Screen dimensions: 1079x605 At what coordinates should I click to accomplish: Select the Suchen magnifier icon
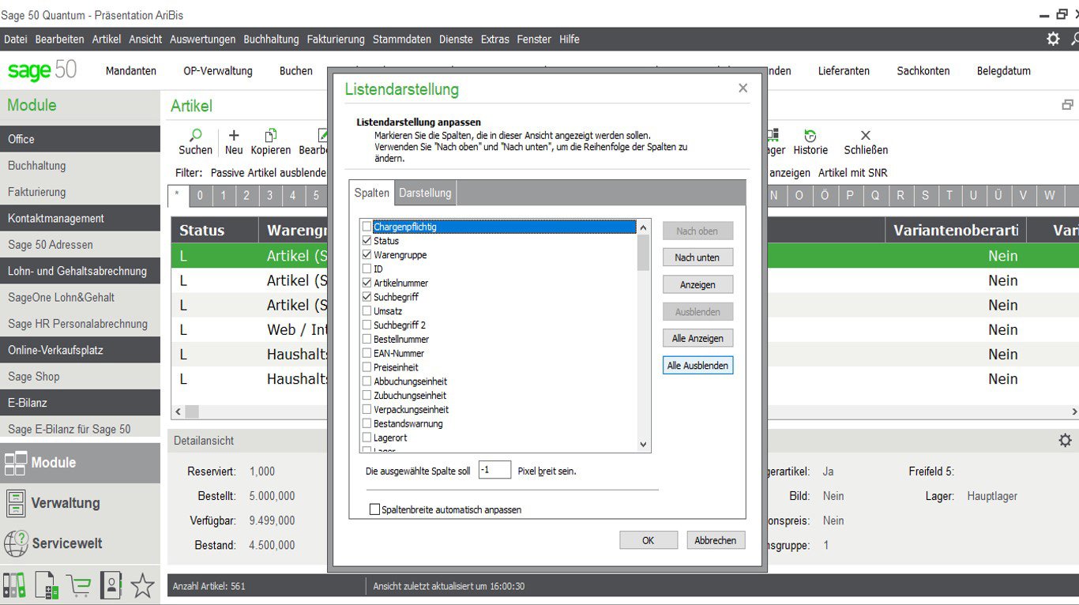pyautogui.click(x=195, y=136)
